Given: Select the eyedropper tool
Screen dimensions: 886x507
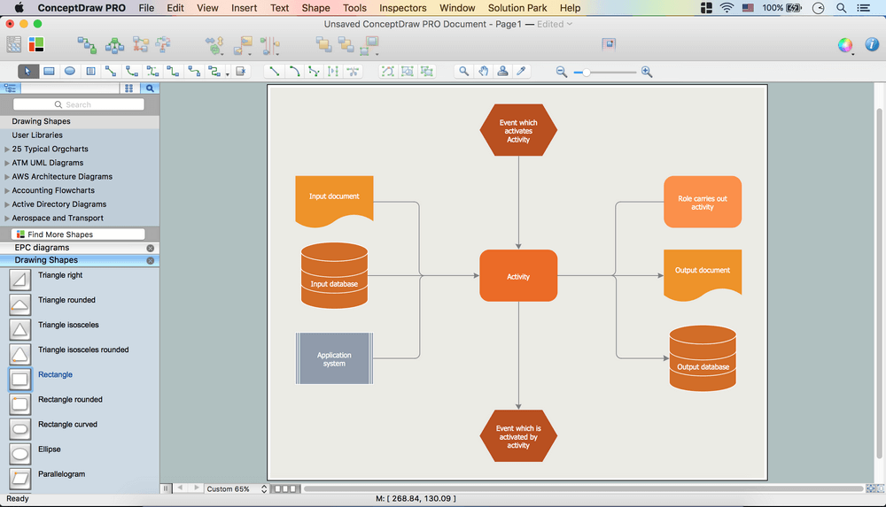Looking at the screenshot, I should (522, 72).
